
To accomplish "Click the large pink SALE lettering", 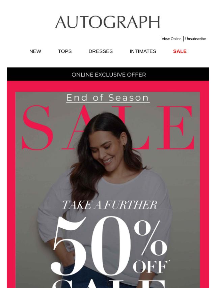I will point(108,128).
